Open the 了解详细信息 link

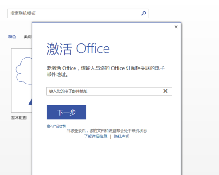point(96,136)
